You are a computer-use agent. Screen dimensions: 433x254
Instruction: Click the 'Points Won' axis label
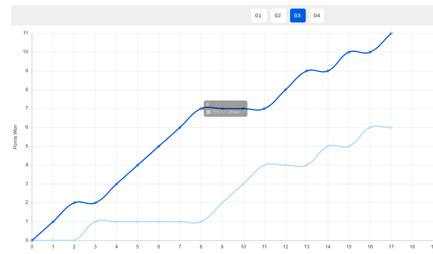coord(15,137)
